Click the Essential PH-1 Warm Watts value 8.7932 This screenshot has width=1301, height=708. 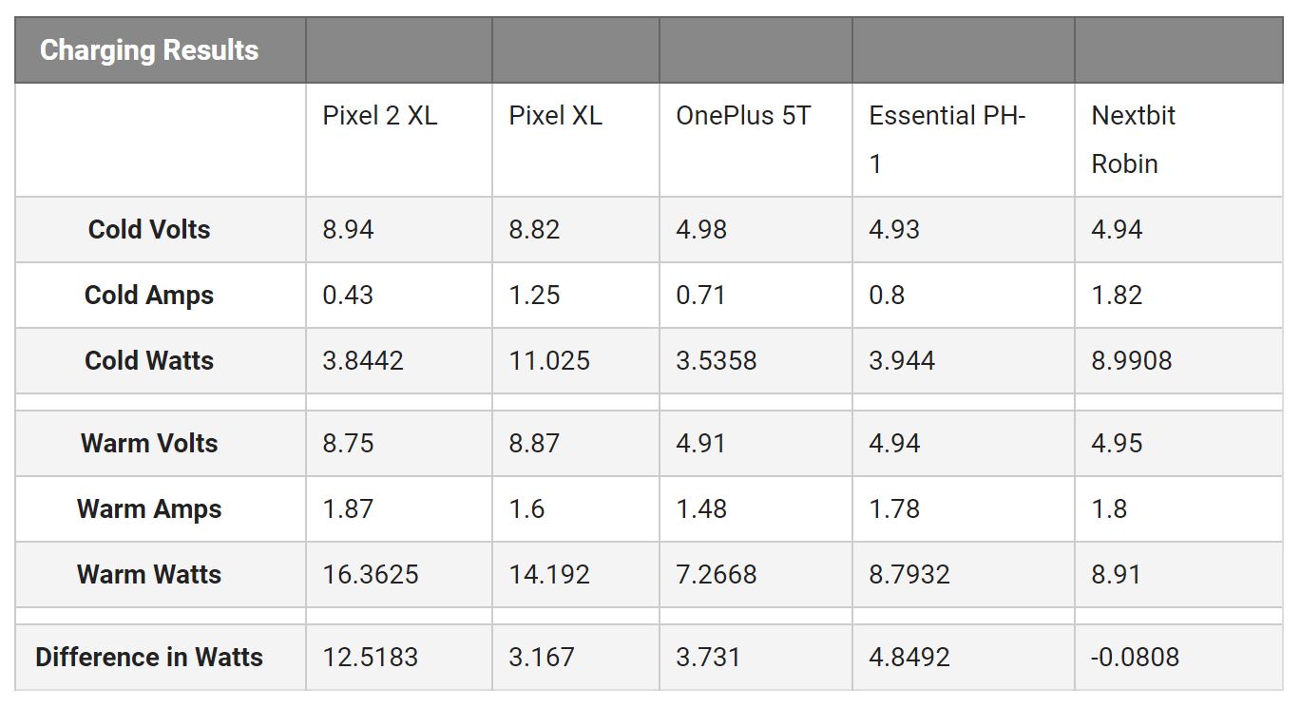point(909,575)
